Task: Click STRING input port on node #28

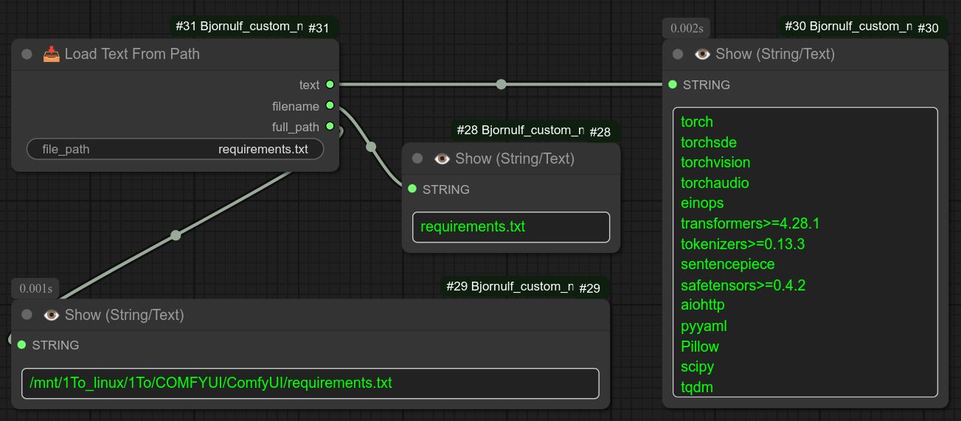Action: pos(412,189)
